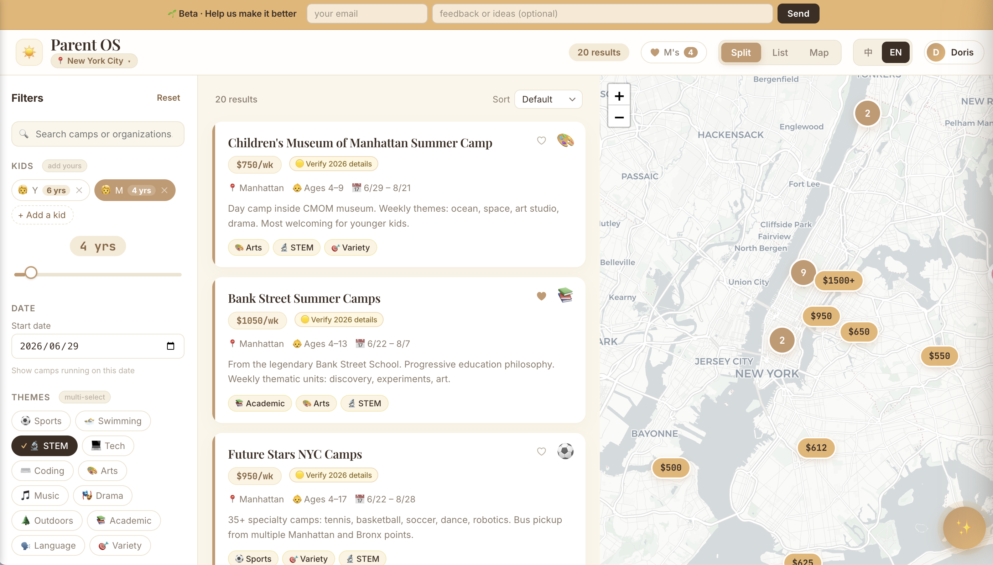Viewport: 993px width, 565px height.
Task: Send the beta feedback
Action: [x=798, y=14]
